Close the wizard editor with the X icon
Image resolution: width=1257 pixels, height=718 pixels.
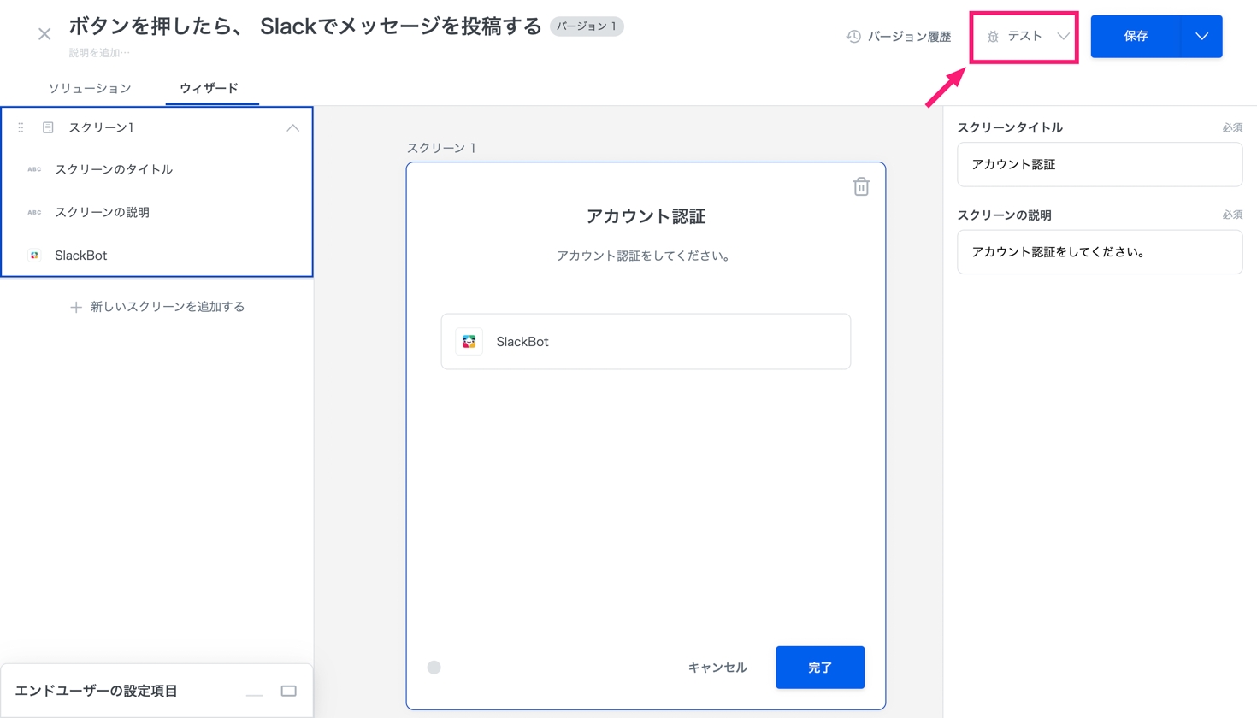click(x=44, y=34)
